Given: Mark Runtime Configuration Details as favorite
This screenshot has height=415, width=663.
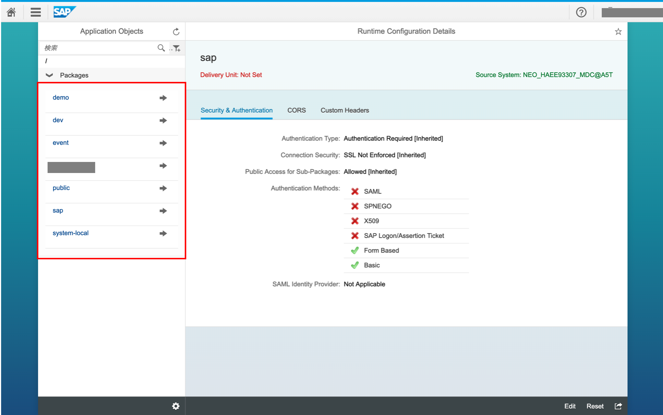Looking at the screenshot, I should click(618, 31).
